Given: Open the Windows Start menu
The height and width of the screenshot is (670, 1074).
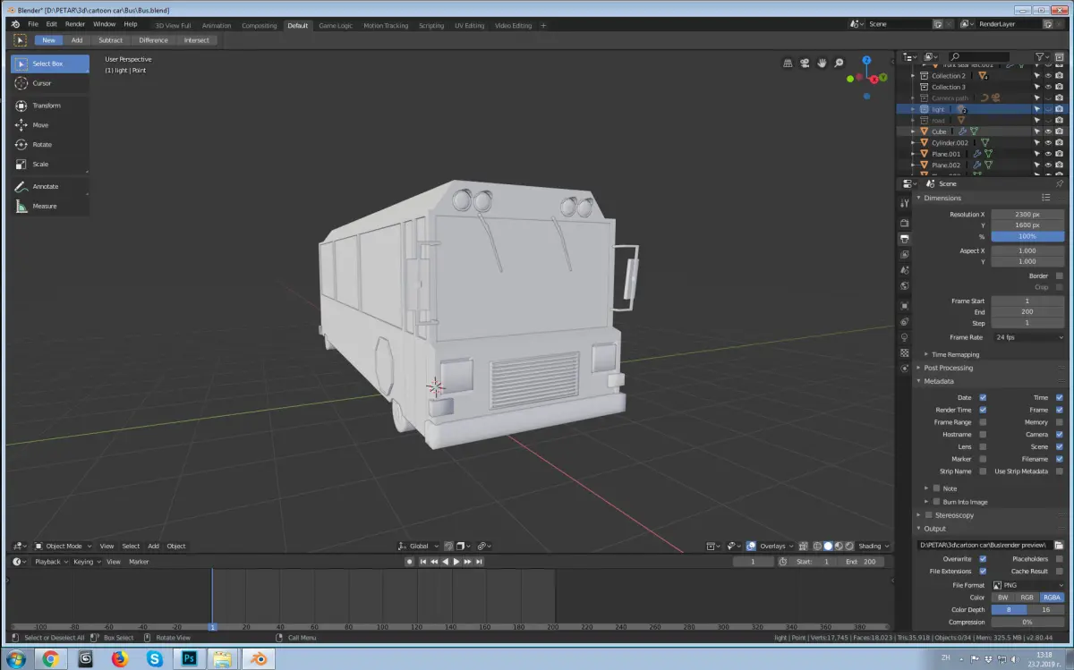Looking at the screenshot, I should pos(16,658).
